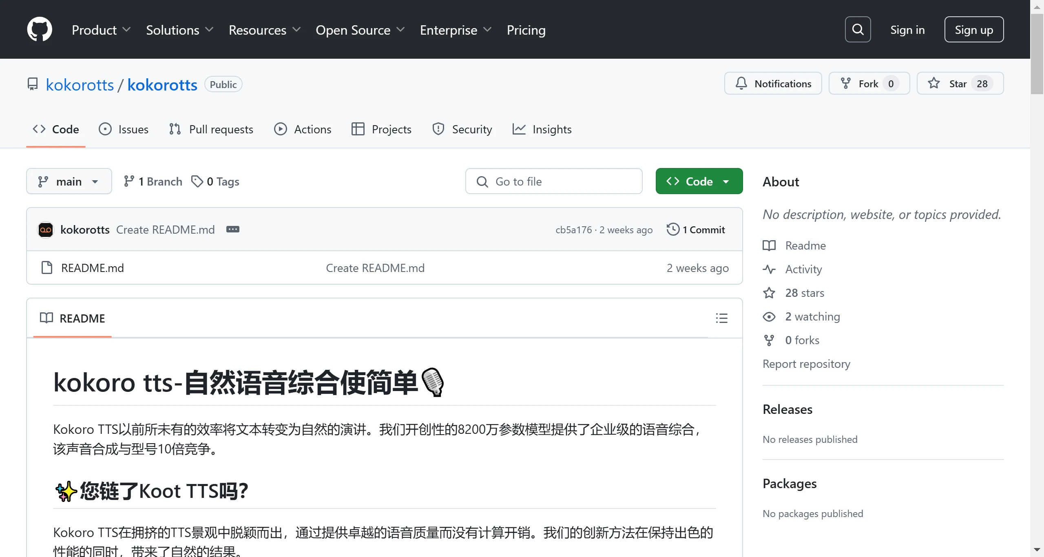Click the README outline list icon
The width and height of the screenshot is (1044, 557).
click(x=721, y=318)
